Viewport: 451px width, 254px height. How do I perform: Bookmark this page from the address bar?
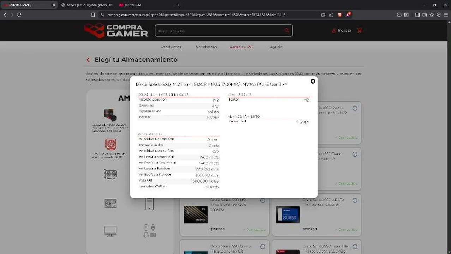coord(93,15)
